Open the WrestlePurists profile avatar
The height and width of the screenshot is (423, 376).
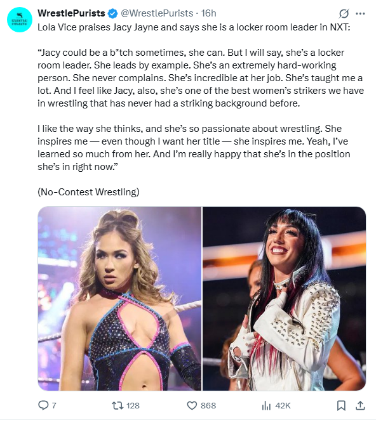point(20,20)
